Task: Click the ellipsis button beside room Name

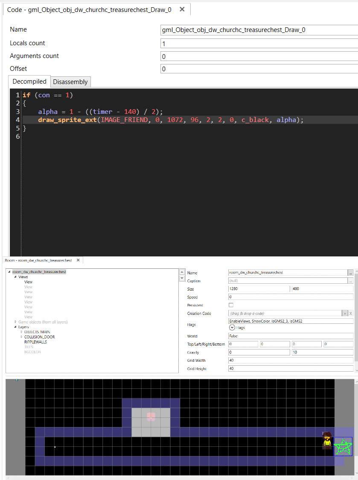Action: 351,273
